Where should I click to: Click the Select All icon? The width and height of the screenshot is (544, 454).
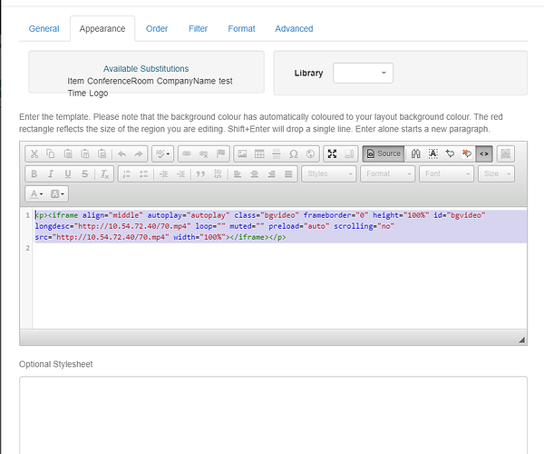(x=433, y=153)
